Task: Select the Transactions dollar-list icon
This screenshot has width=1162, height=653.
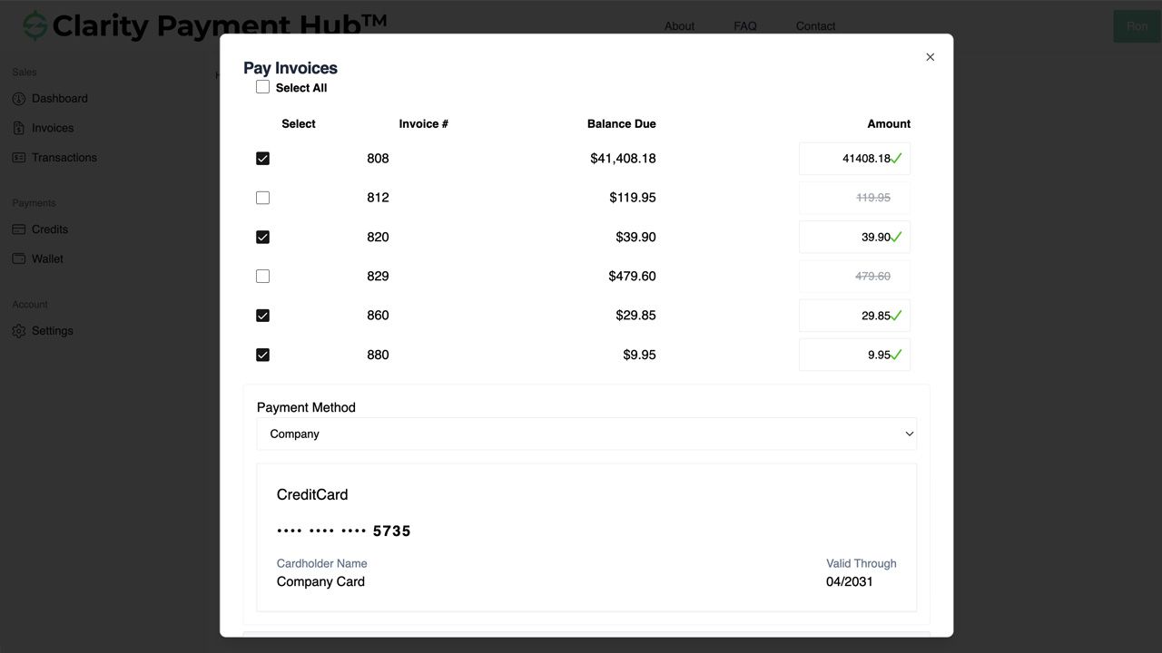Action: (x=19, y=157)
